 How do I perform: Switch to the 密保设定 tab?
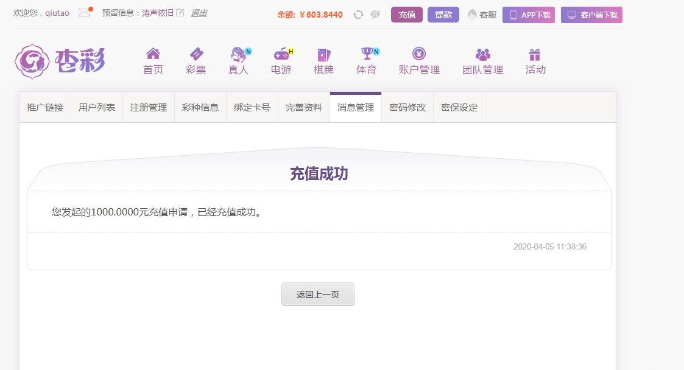pos(459,108)
